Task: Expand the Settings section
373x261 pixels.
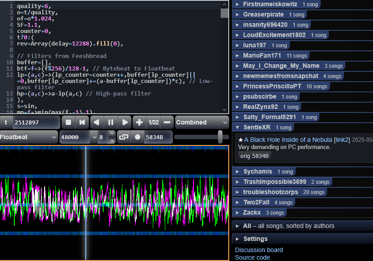Action: pos(255,239)
